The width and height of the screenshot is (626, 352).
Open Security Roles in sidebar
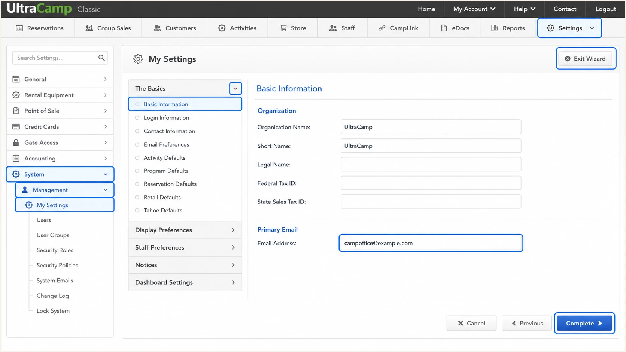(55, 250)
